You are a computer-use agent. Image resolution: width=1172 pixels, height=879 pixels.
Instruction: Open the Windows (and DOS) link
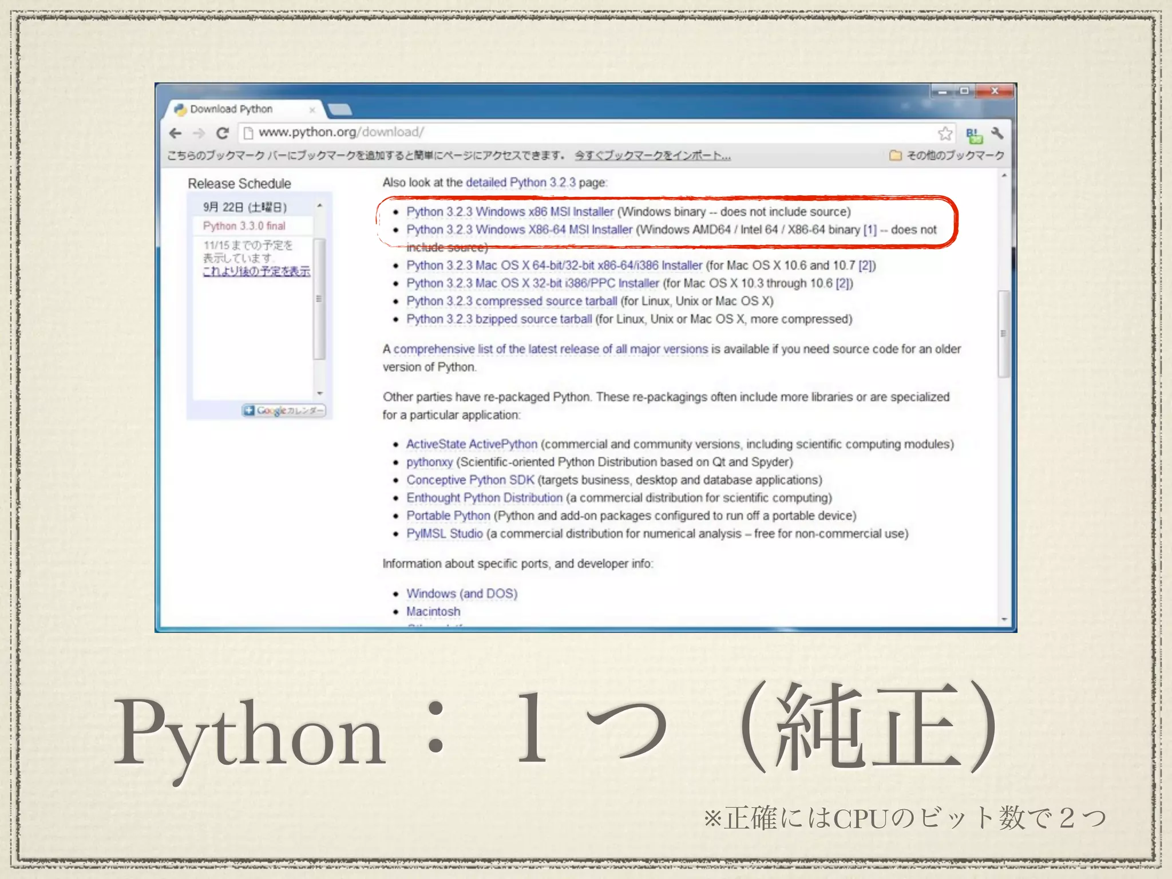pyautogui.click(x=462, y=593)
